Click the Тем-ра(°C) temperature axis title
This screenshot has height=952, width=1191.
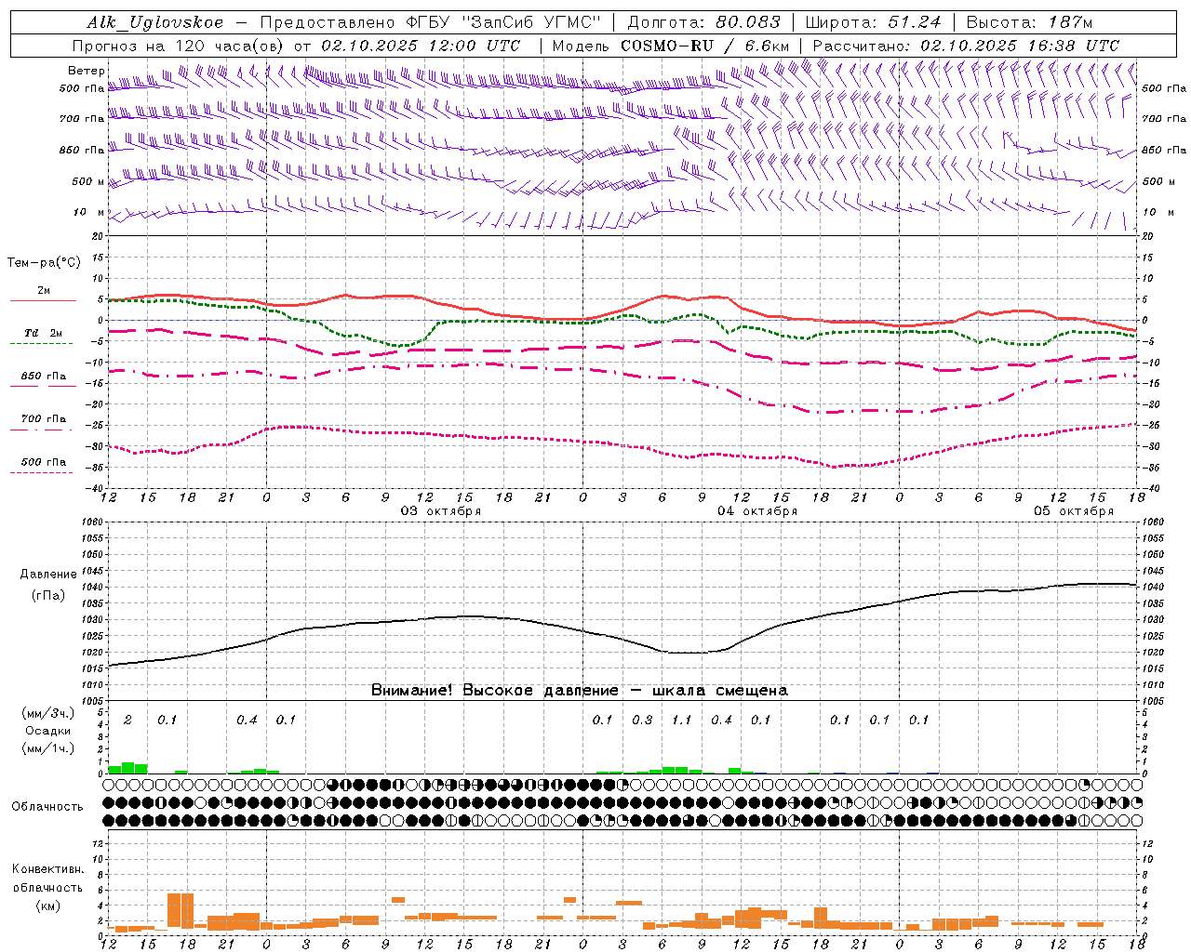(x=44, y=263)
